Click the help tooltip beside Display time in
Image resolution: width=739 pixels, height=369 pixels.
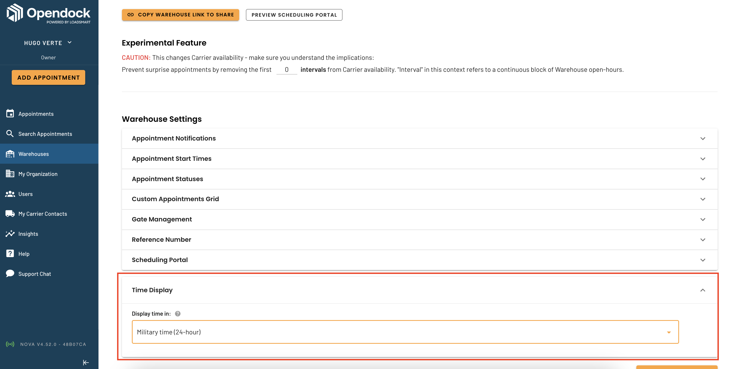[177, 313]
